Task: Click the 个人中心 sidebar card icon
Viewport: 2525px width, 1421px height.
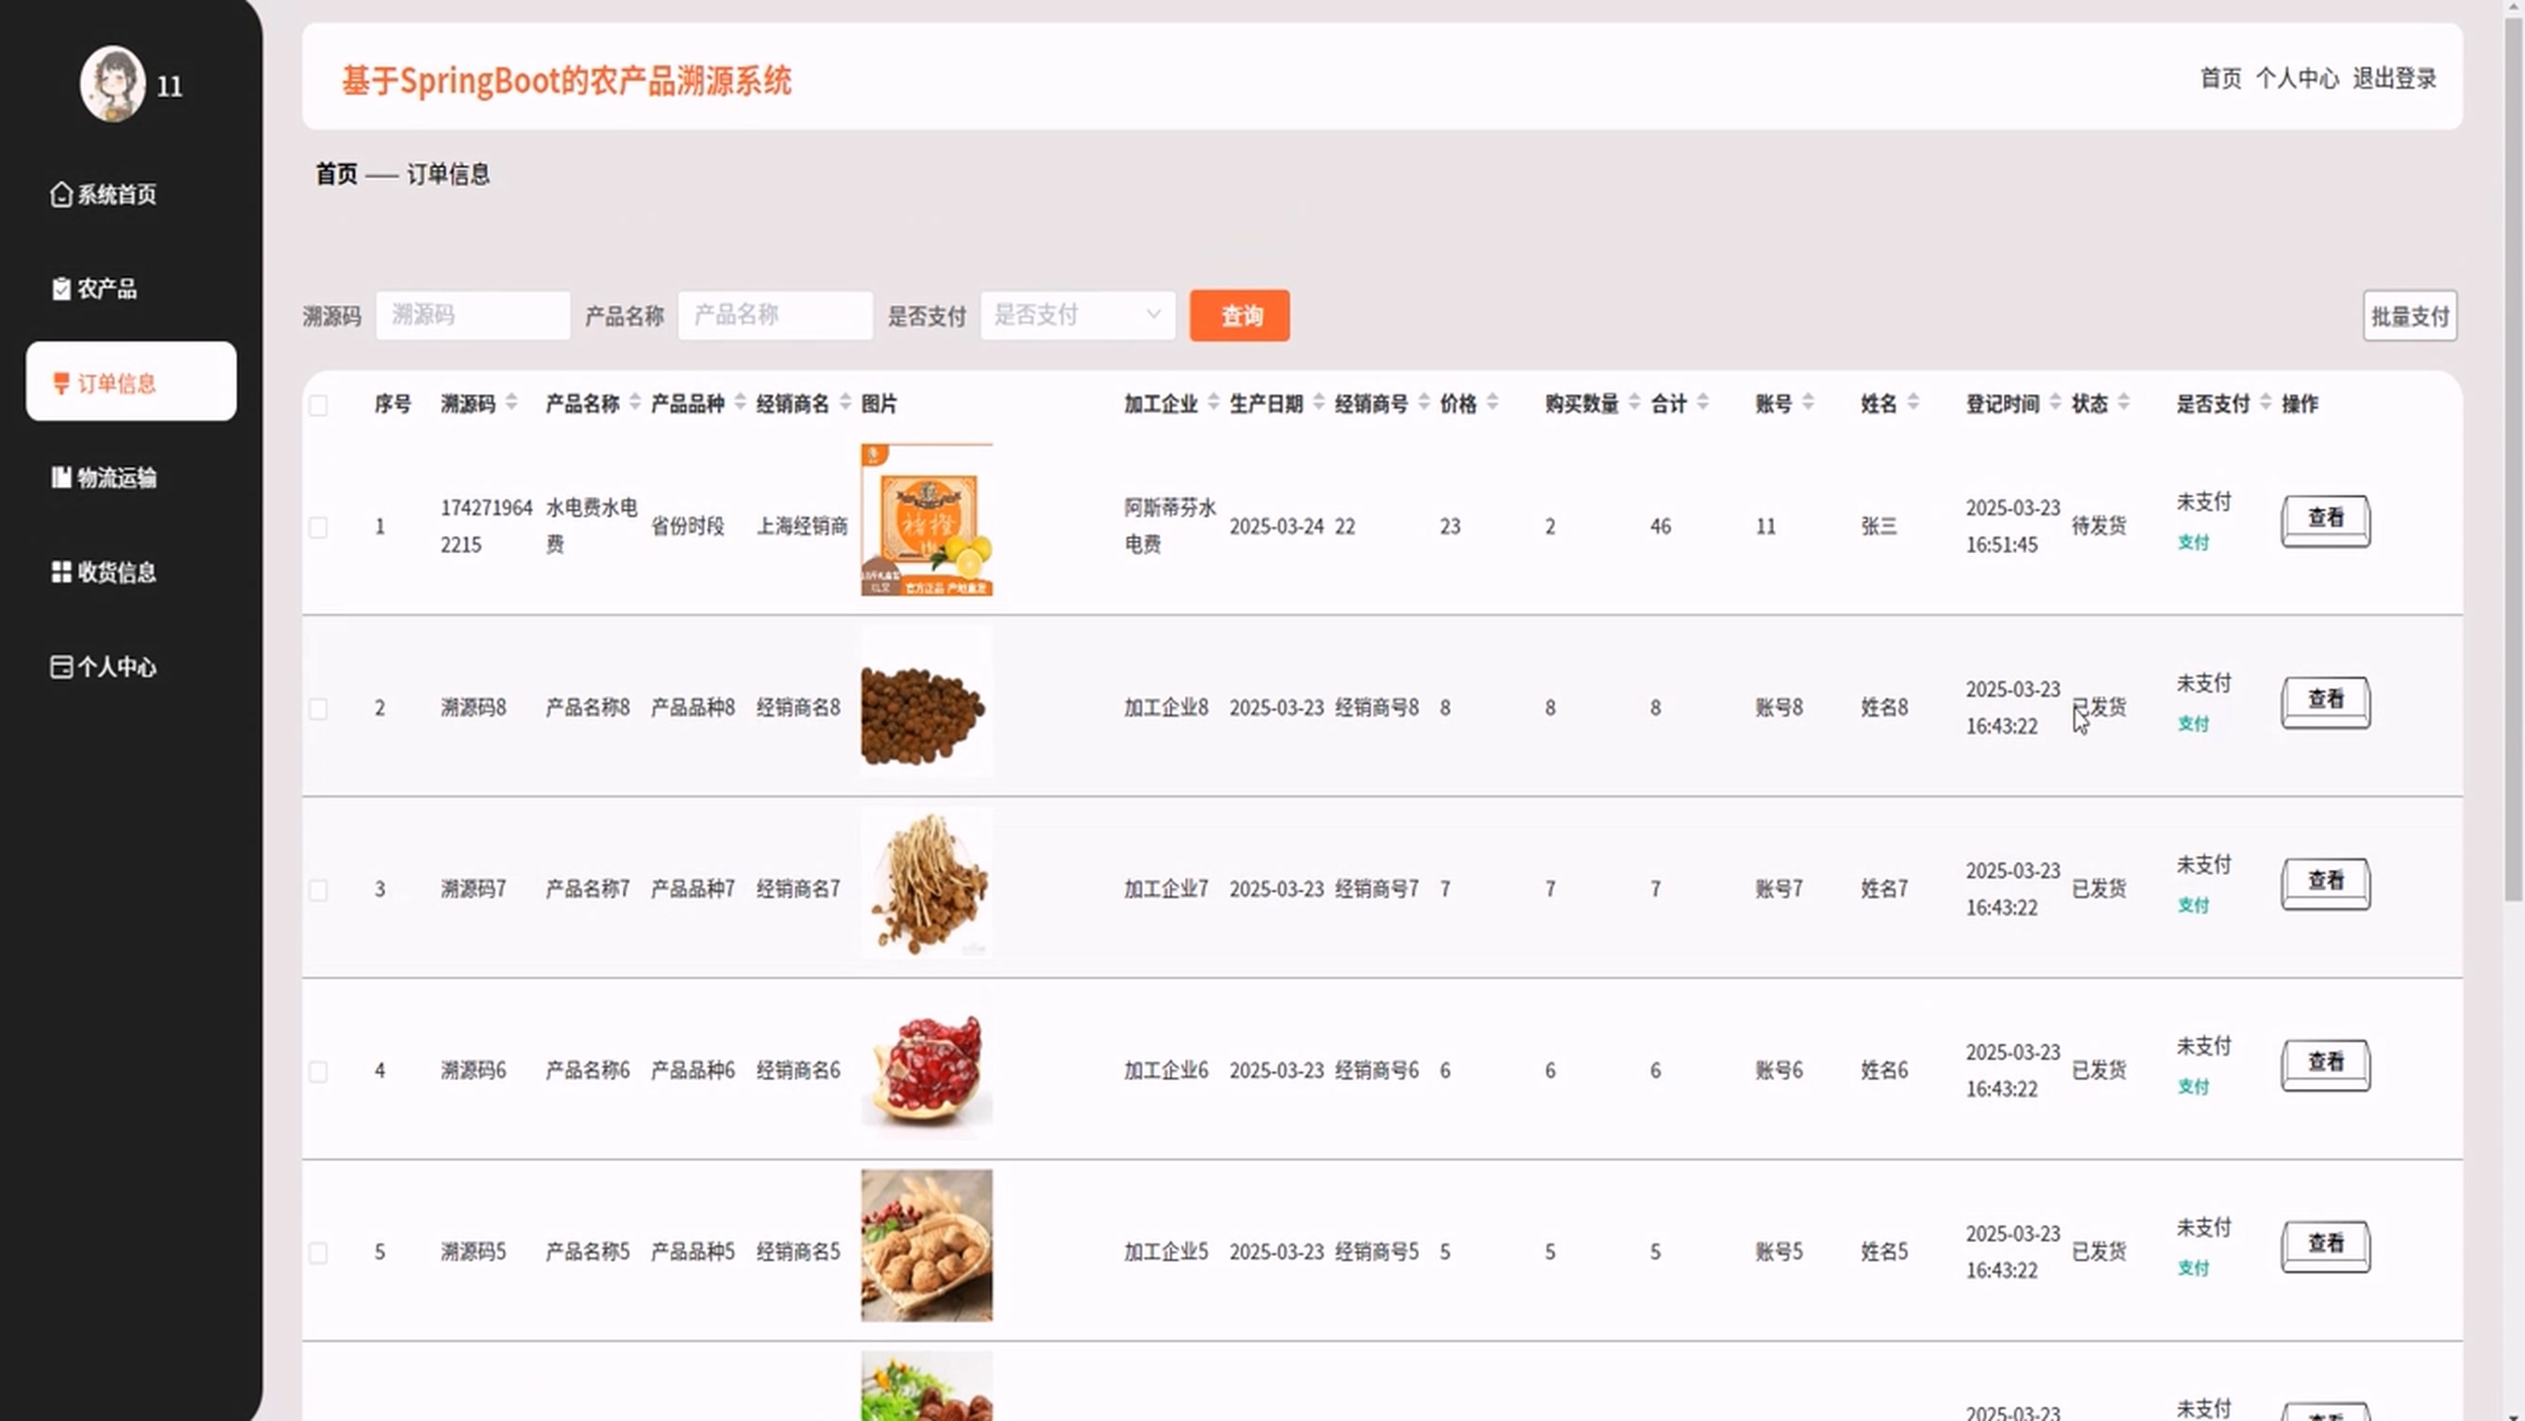Action: click(60, 666)
